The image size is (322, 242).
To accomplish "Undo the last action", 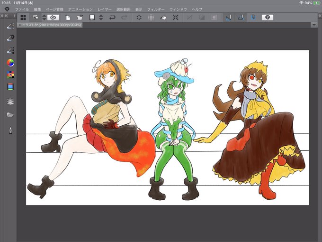I will [112, 18].
